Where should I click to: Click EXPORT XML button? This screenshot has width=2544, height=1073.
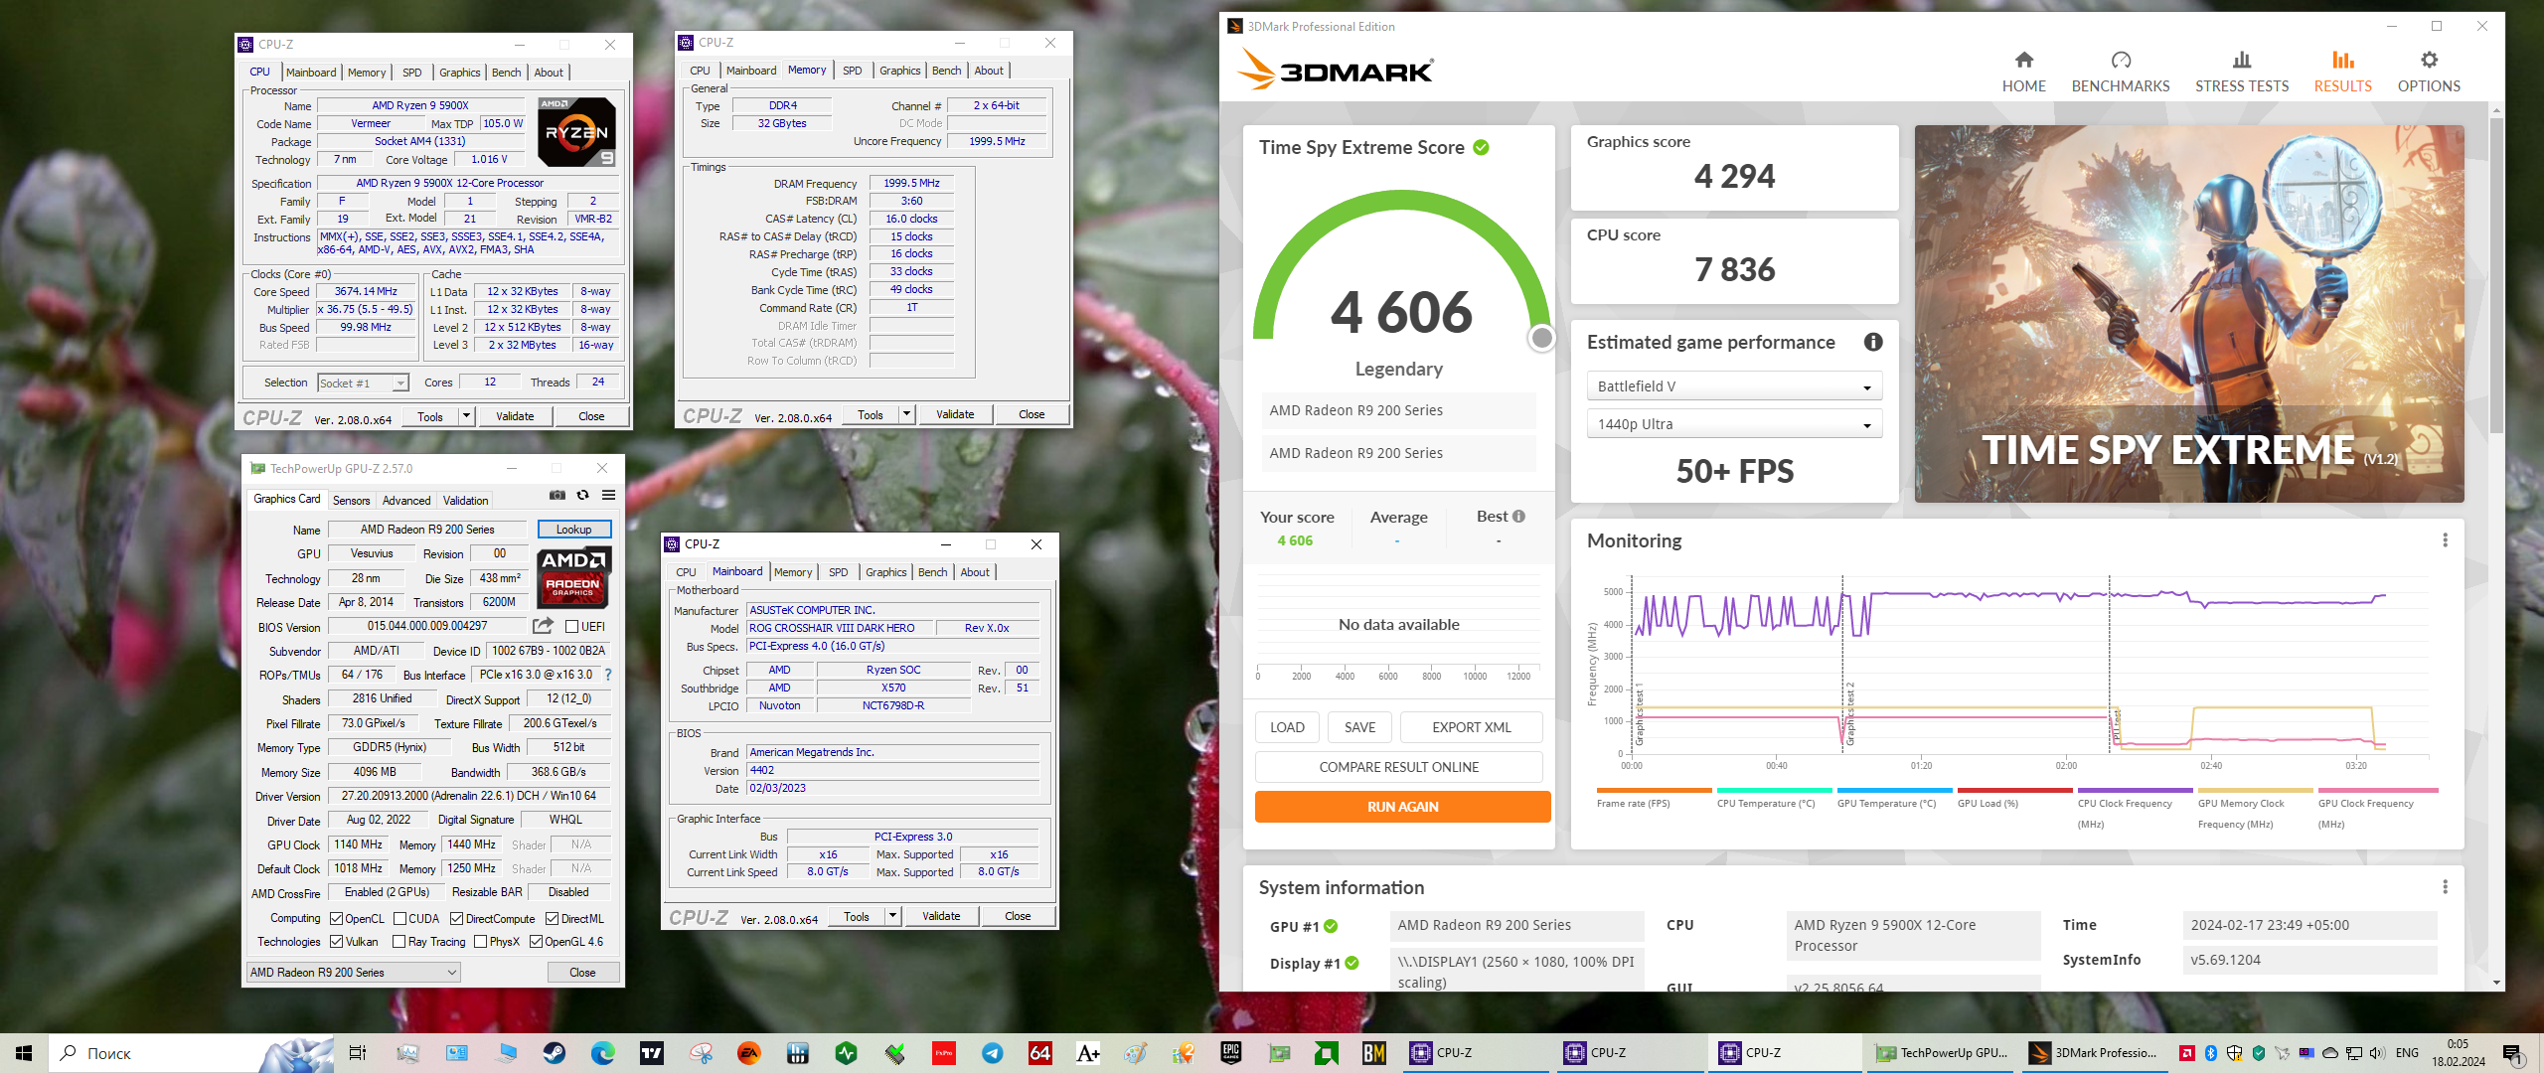point(1471,727)
